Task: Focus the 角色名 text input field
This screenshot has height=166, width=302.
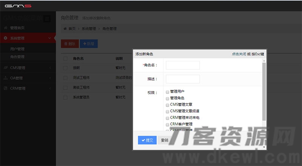Action: point(182,65)
